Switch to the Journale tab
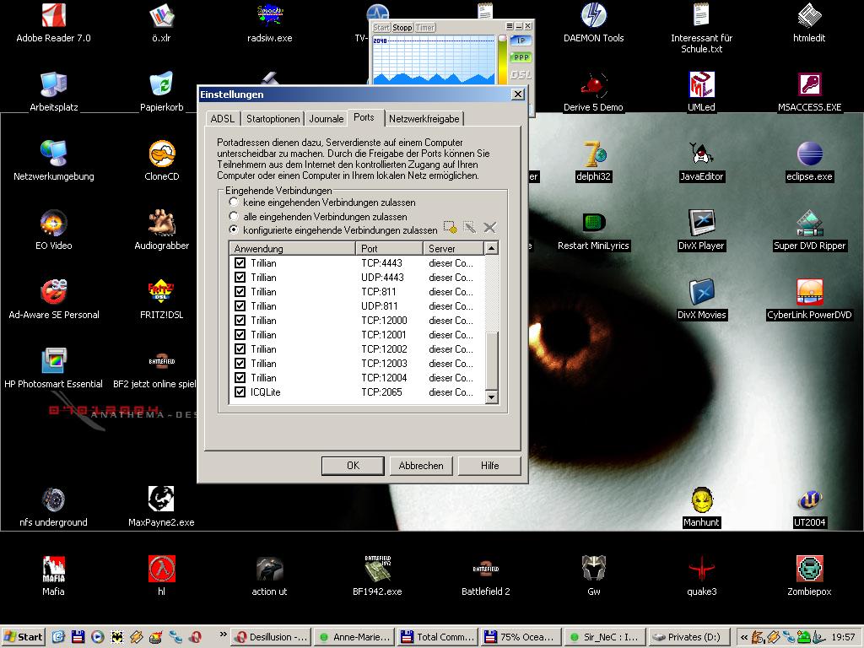864x648 pixels. point(327,118)
